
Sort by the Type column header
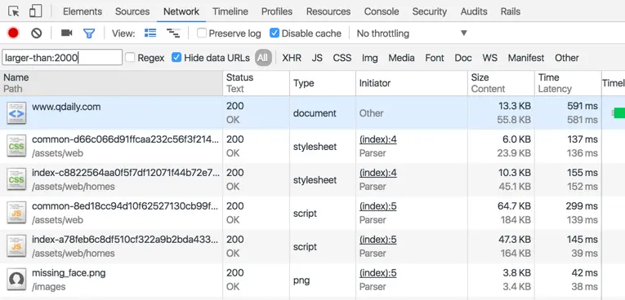323,83
